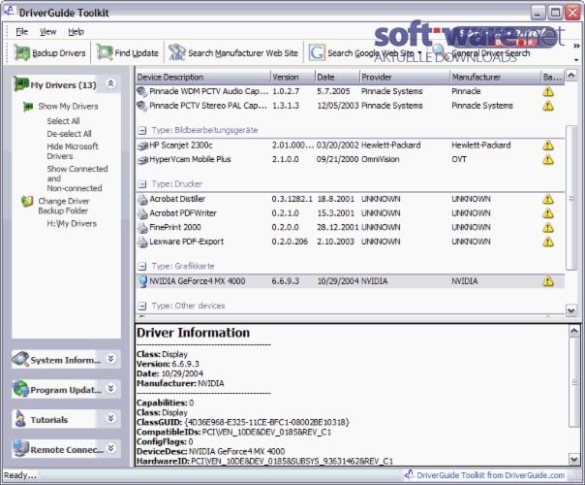Open the Help menu

(x=76, y=32)
